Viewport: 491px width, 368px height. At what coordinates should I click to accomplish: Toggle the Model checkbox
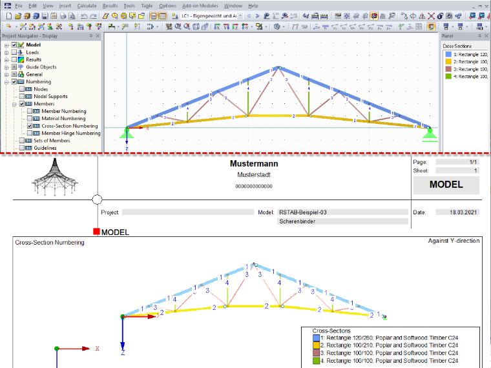tap(14, 45)
